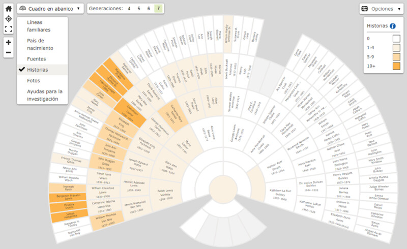
Task: Select 5 generations
Action: (139, 9)
